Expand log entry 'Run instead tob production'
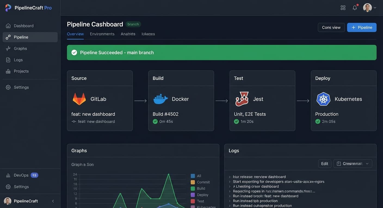 230,201
